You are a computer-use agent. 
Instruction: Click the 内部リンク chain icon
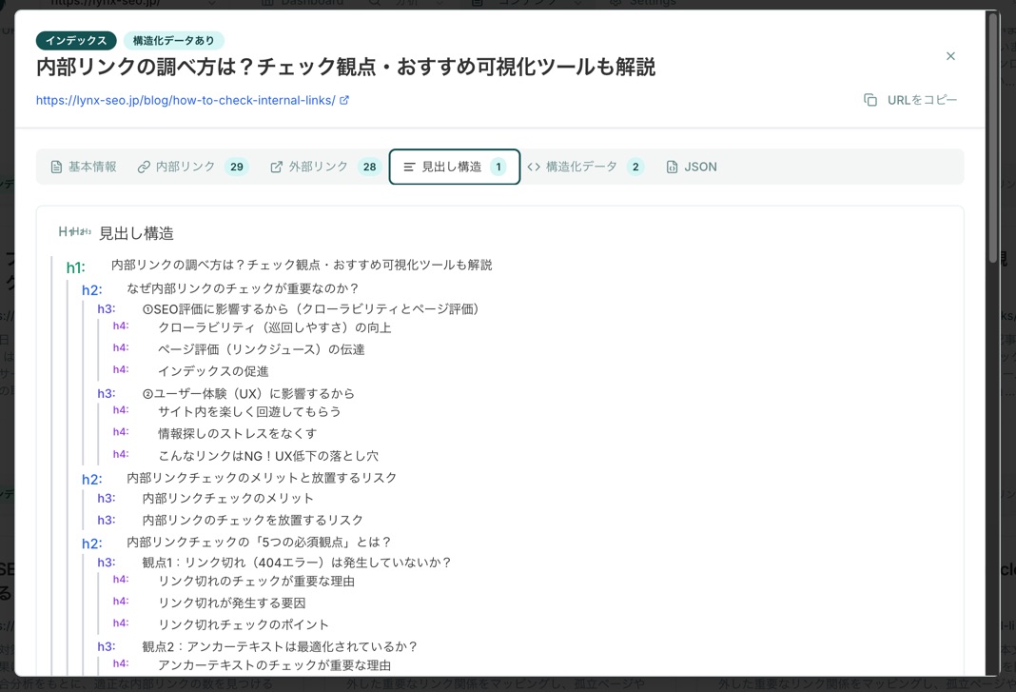coord(144,167)
